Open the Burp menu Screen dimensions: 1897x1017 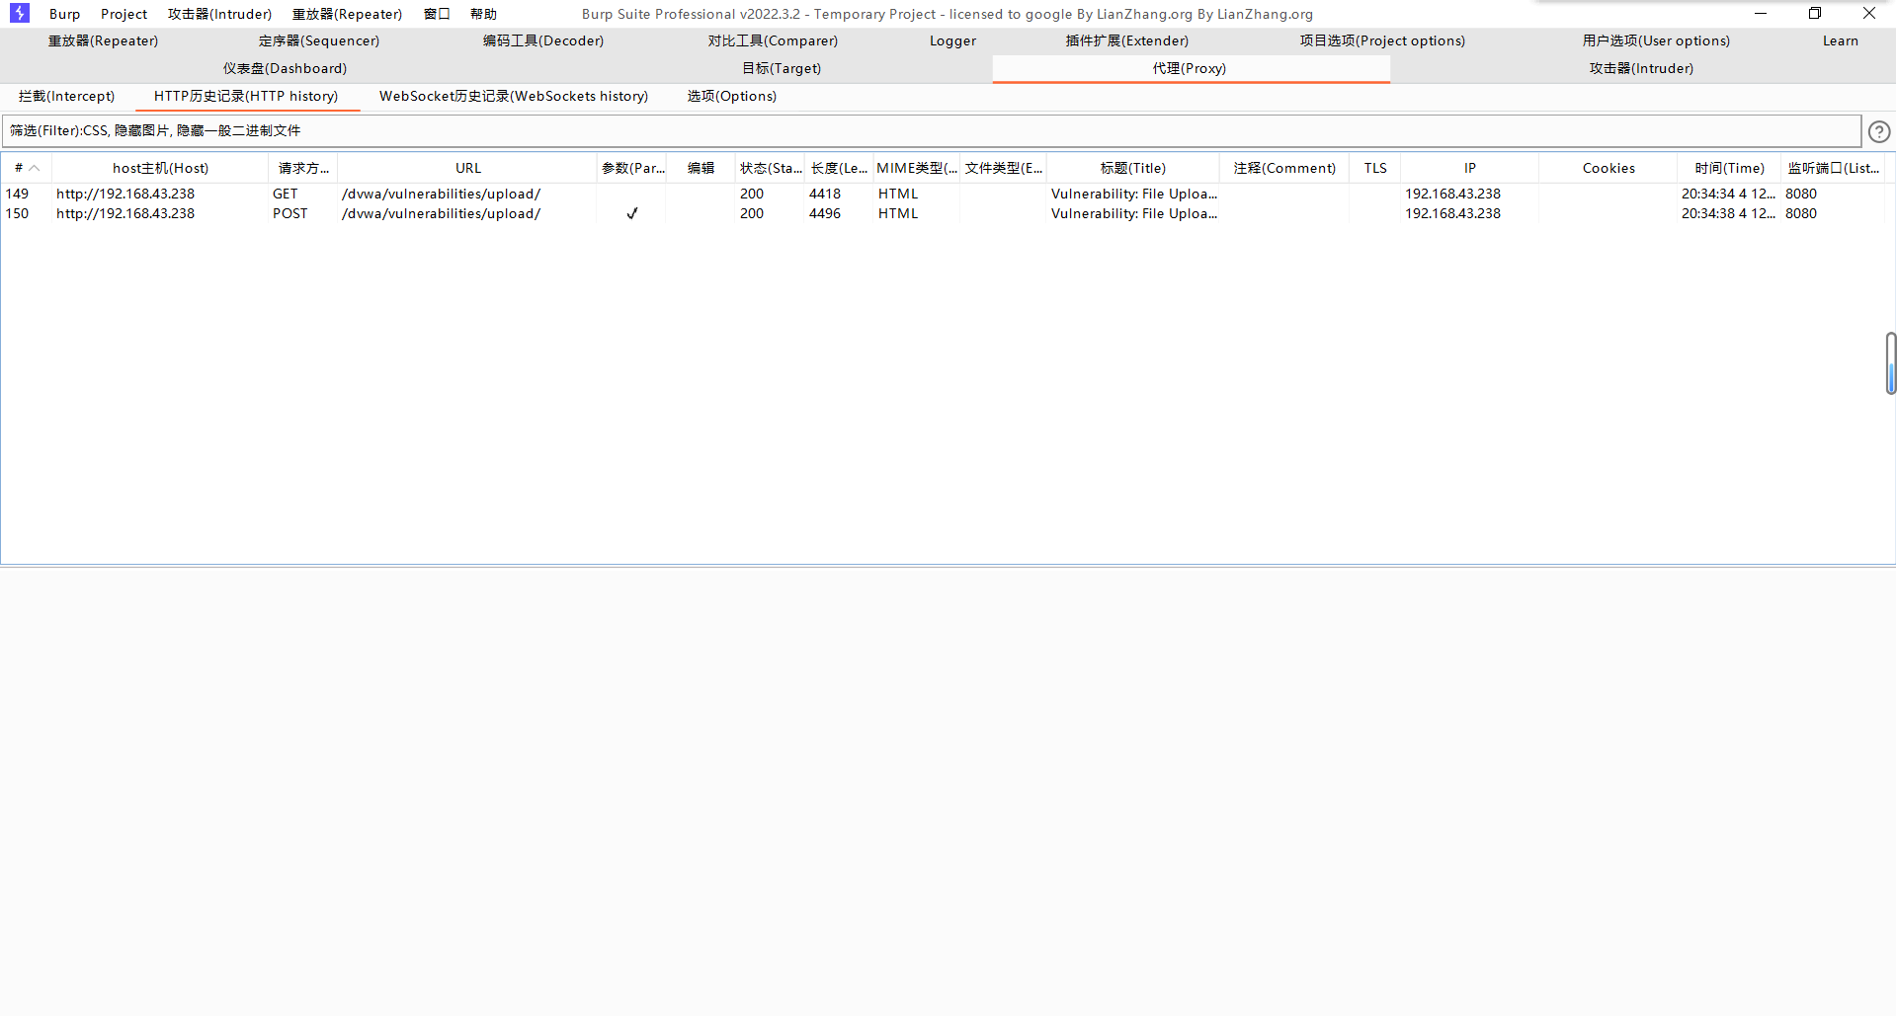(65, 14)
